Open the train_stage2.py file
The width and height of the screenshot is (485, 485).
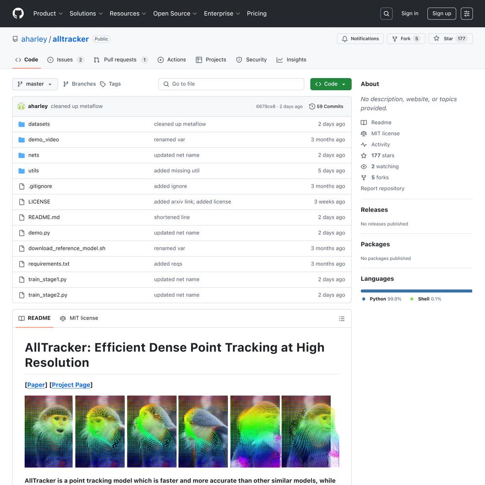48,295
